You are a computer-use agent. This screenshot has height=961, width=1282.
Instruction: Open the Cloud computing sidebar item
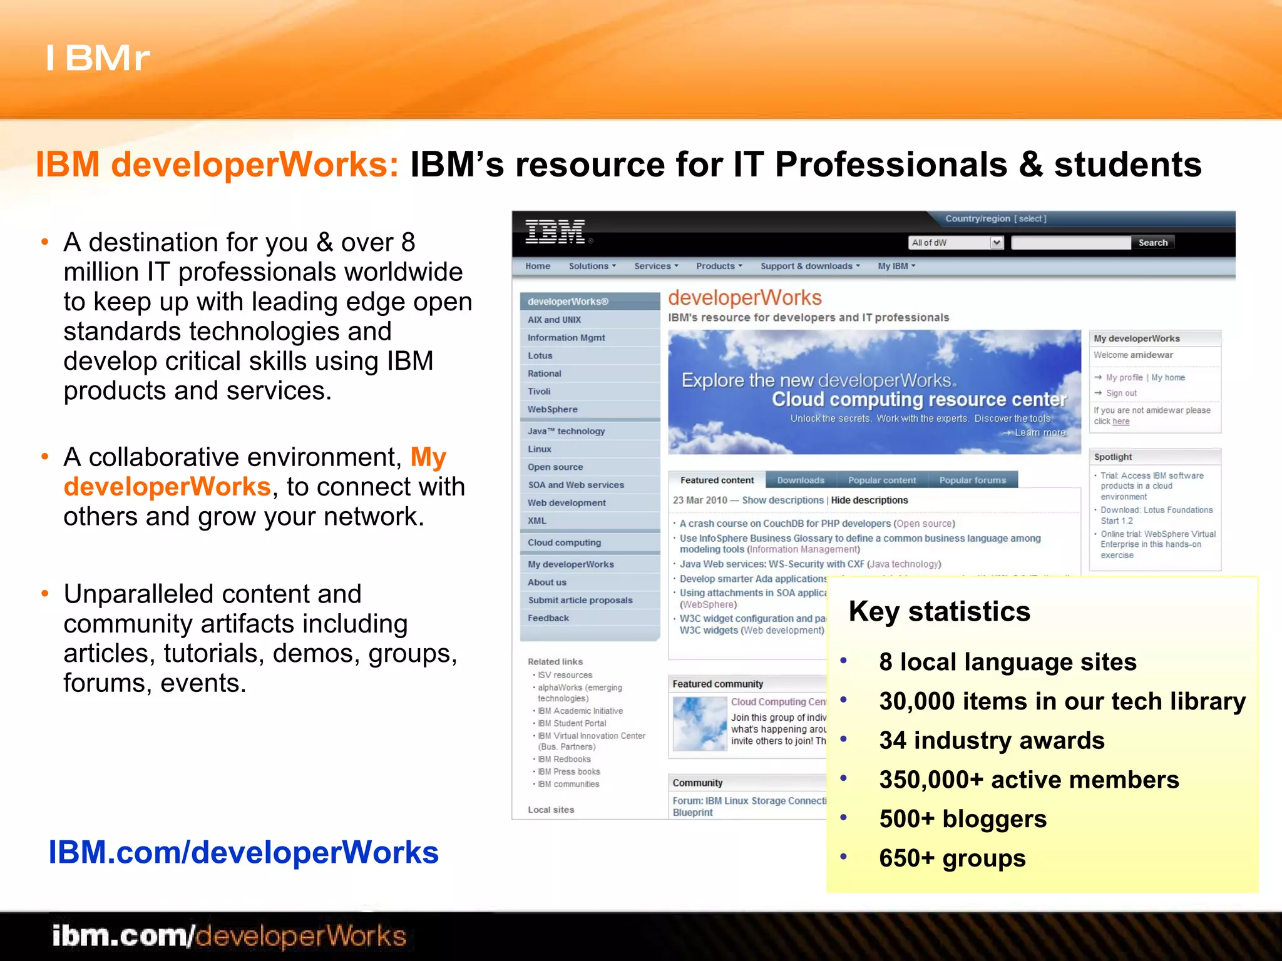pyautogui.click(x=564, y=542)
